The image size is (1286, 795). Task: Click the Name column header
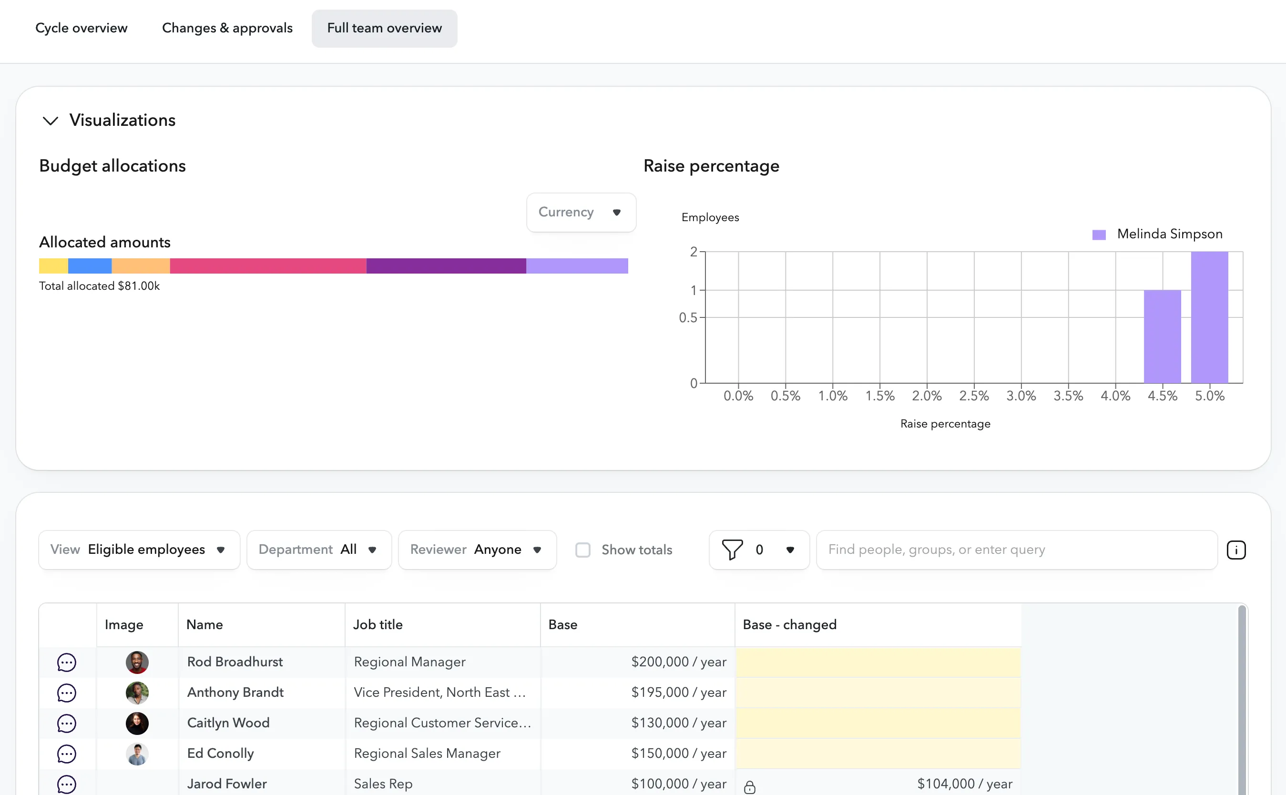tap(262, 625)
